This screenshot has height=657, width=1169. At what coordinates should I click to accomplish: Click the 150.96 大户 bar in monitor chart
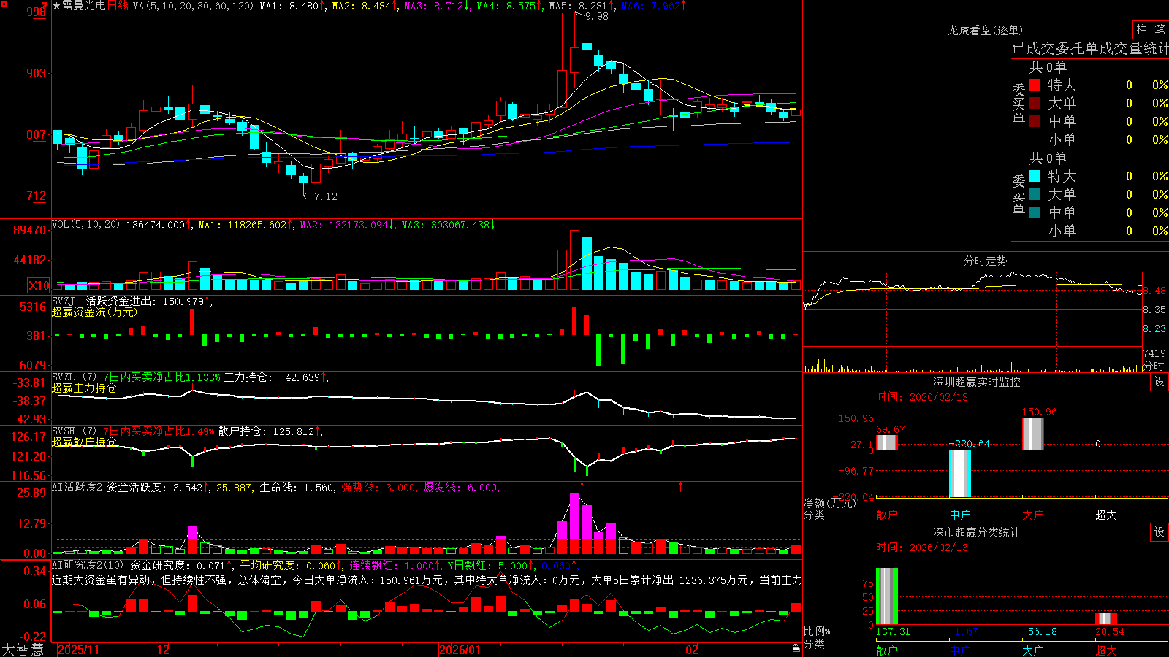(x=1033, y=434)
